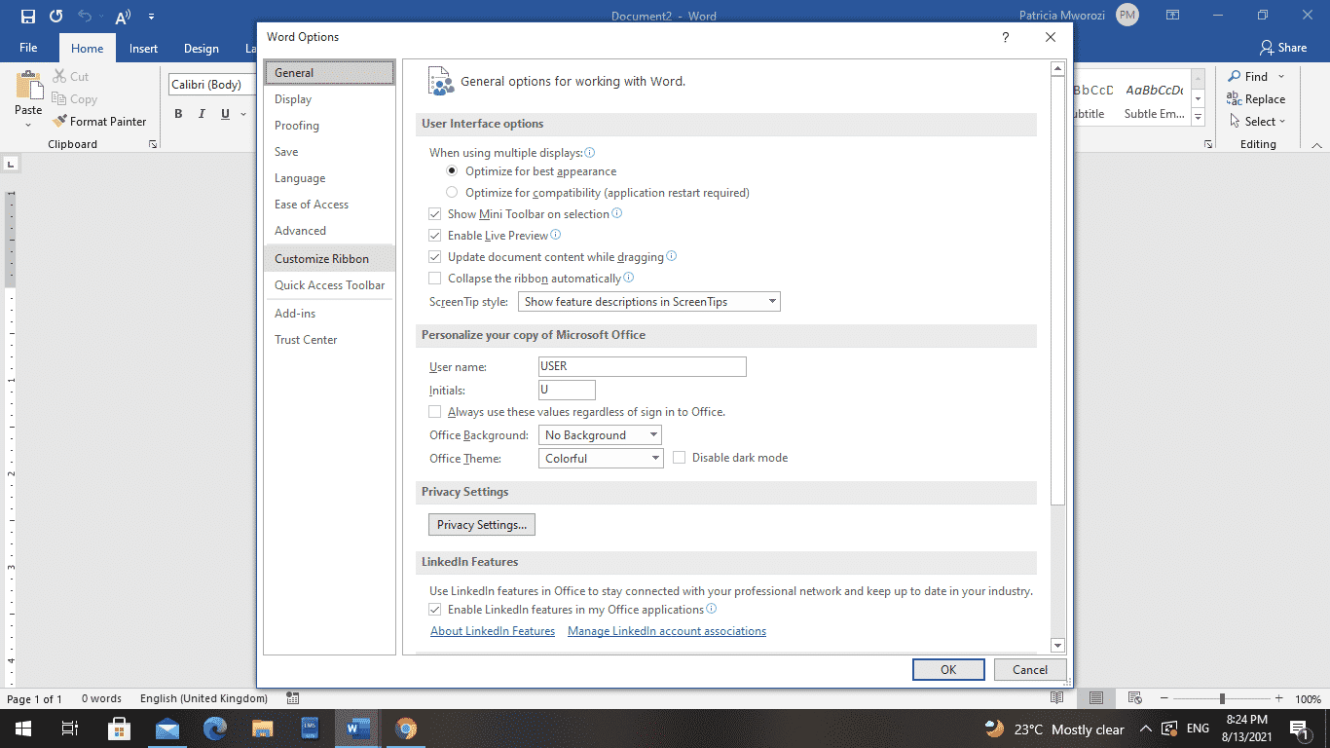
Task: Apply Italic formatting from the ribbon
Action: [202, 114]
